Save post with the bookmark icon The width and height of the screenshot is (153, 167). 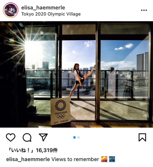[x=142, y=137]
